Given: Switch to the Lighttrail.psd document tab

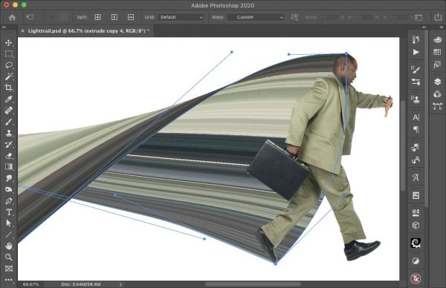Looking at the screenshot, I should [x=88, y=30].
